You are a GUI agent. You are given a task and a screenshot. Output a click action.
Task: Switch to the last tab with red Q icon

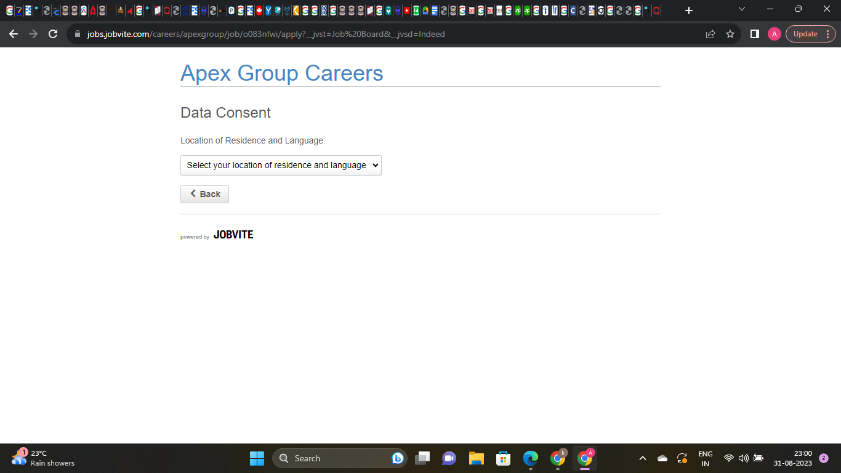click(656, 10)
